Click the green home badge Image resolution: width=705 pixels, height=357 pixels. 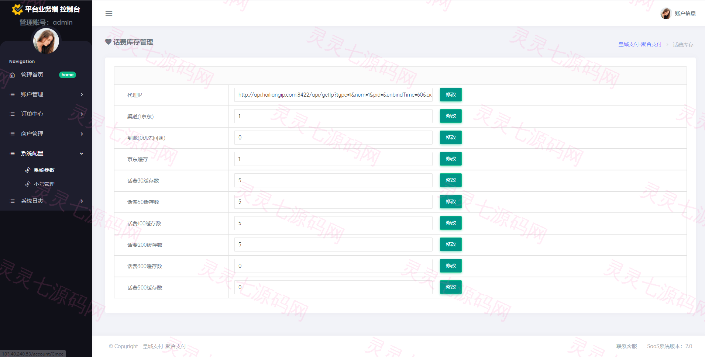pos(68,75)
